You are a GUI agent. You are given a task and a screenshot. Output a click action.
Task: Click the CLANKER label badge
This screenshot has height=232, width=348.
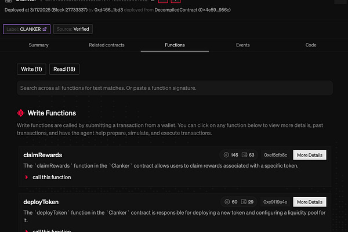click(x=27, y=29)
